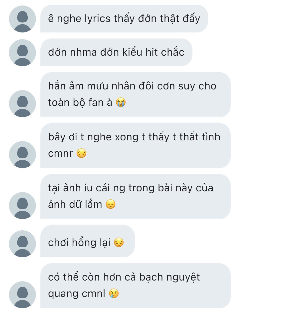Select avatar beside 'có thể còn hơn' message
Screen dimensions: 292x313
(22, 295)
